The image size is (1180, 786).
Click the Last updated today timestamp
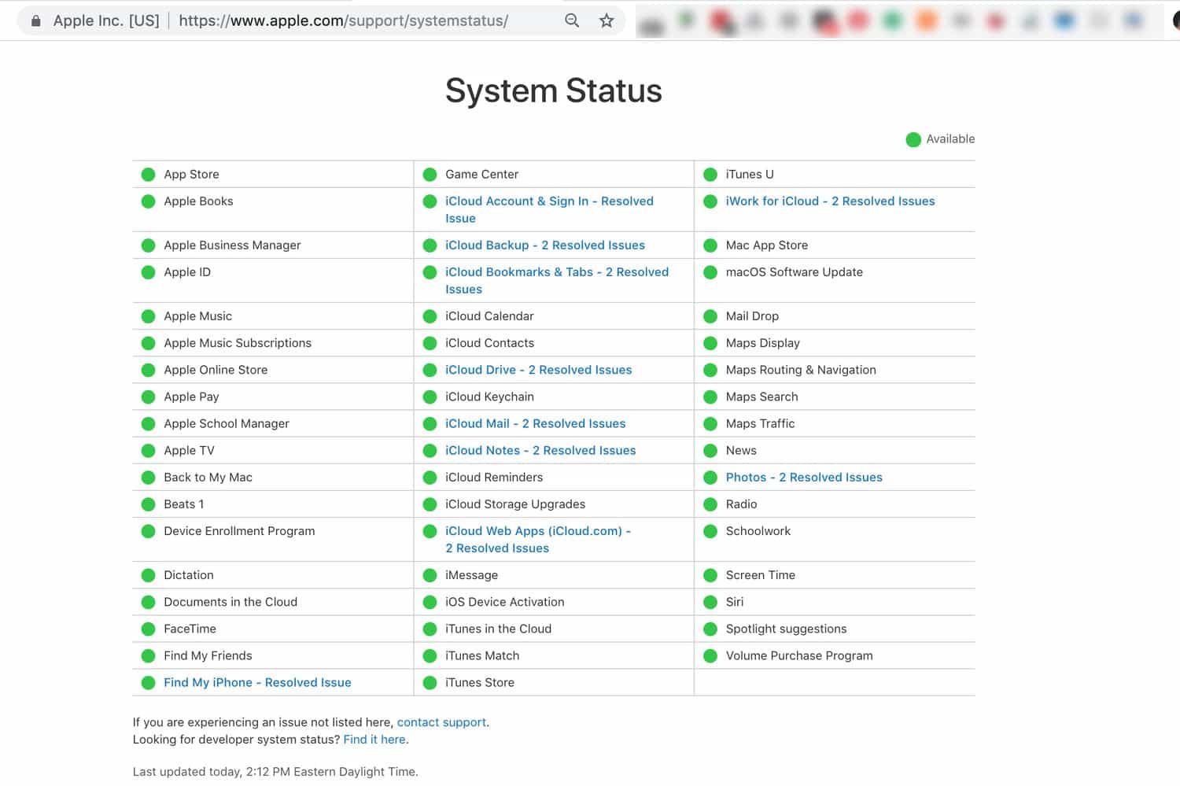pos(275,772)
